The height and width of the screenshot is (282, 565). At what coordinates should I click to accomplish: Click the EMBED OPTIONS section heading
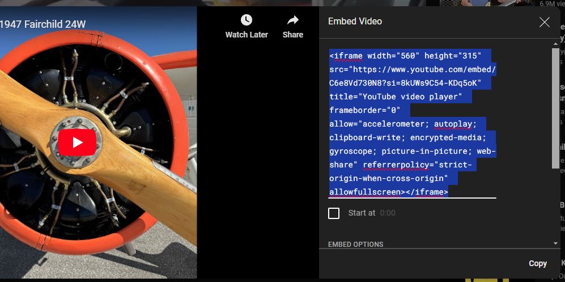[356, 245]
